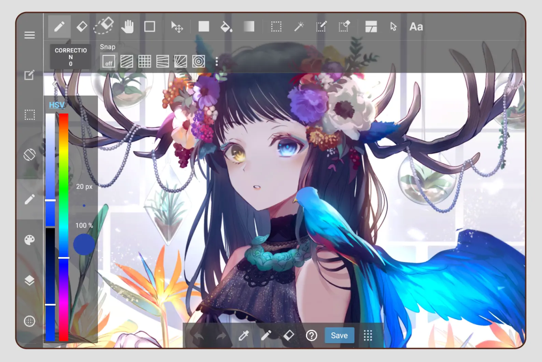Open the selection menu in left sidebar
Image resolution: width=542 pixels, height=362 pixels.
tap(30, 115)
